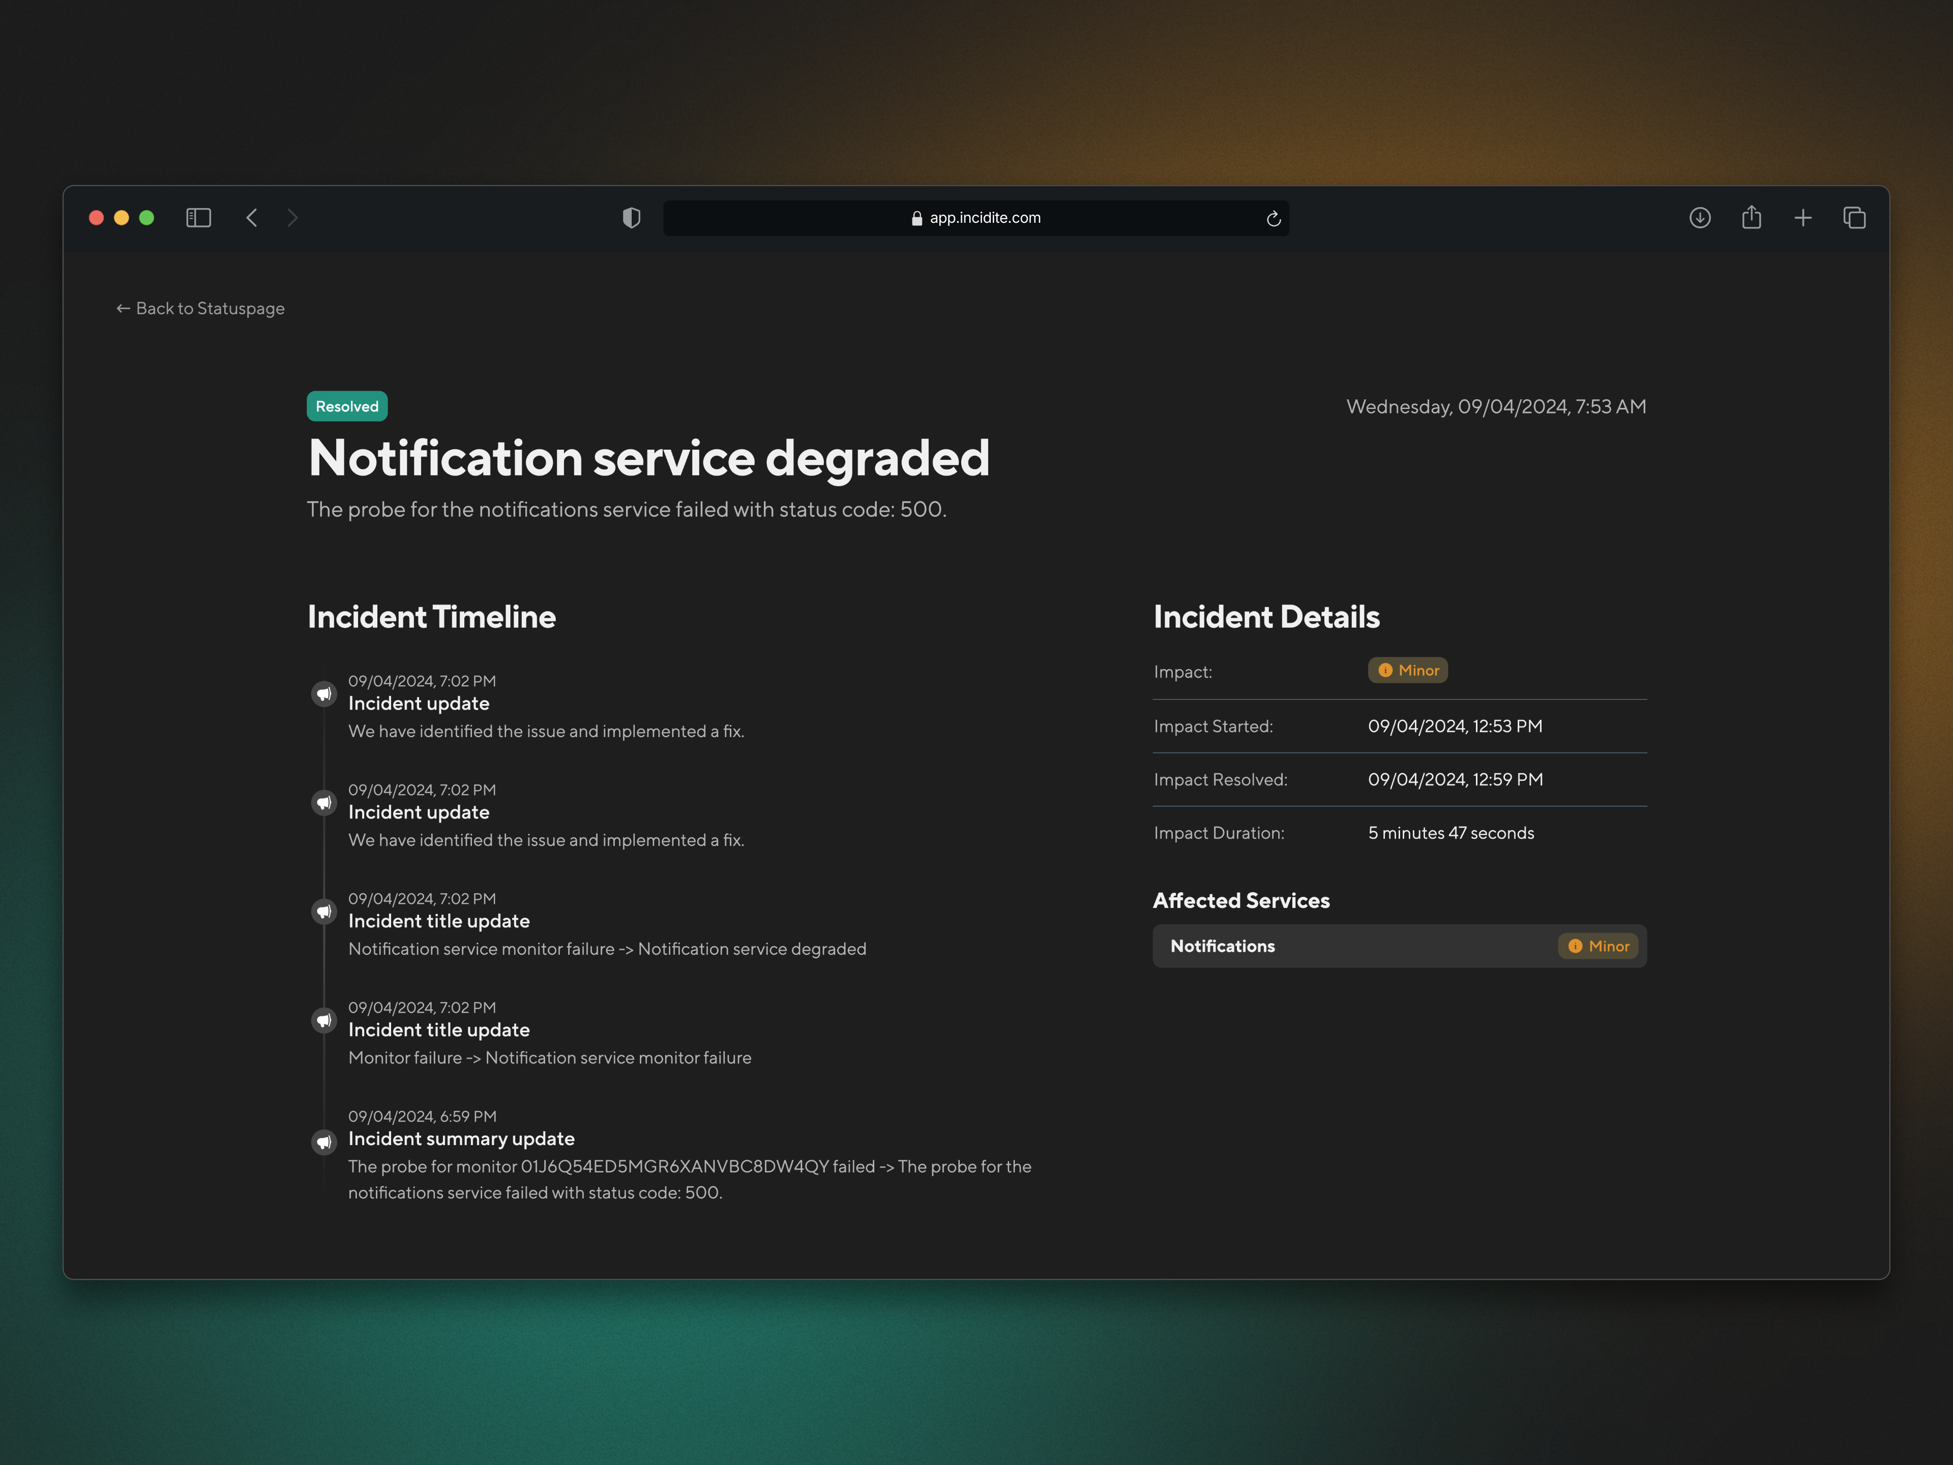Click megaphone icon beside 'monitor failure -> Notification service degraded'
The width and height of the screenshot is (1953, 1465).
coord(324,912)
